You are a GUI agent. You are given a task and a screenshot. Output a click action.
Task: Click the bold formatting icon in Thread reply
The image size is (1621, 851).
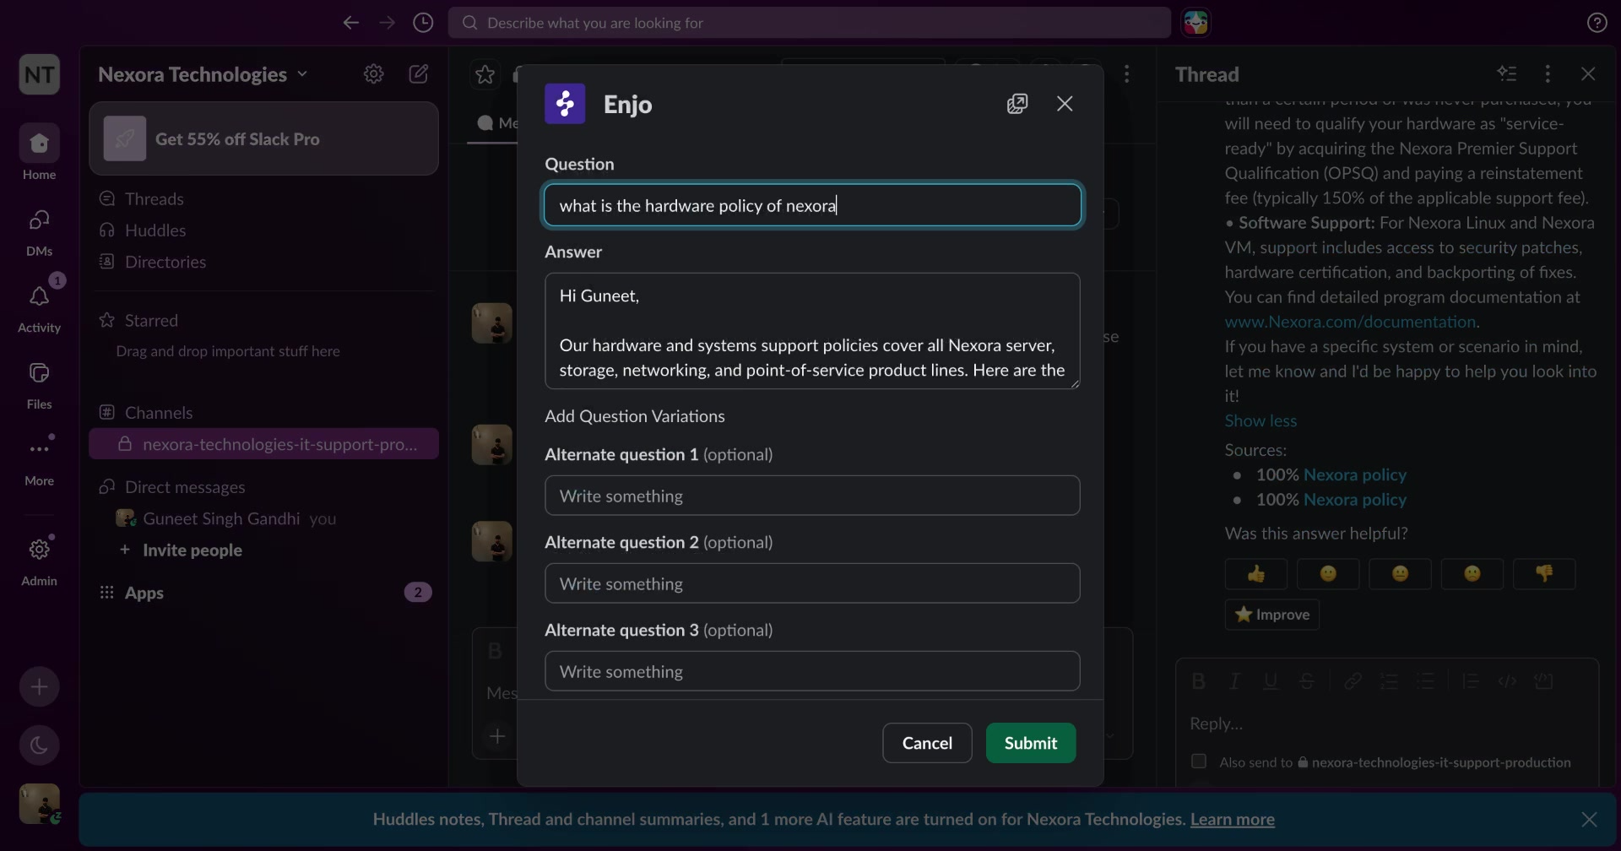point(1198,681)
